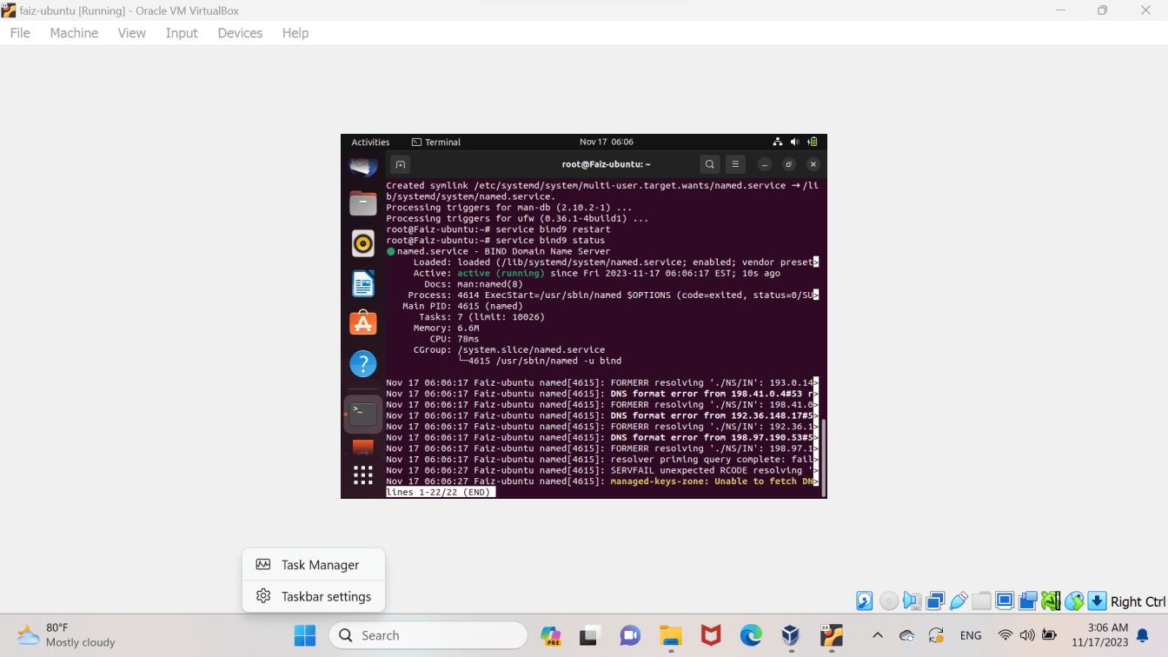Image resolution: width=1168 pixels, height=657 pixels.
Task: Click the 'managed-keys-zone: Unable to fetch' warning
Action: (711, 481)
